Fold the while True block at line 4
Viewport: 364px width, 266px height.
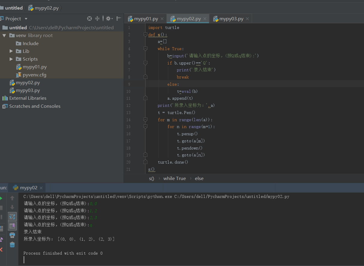click(x=145, y=49)
